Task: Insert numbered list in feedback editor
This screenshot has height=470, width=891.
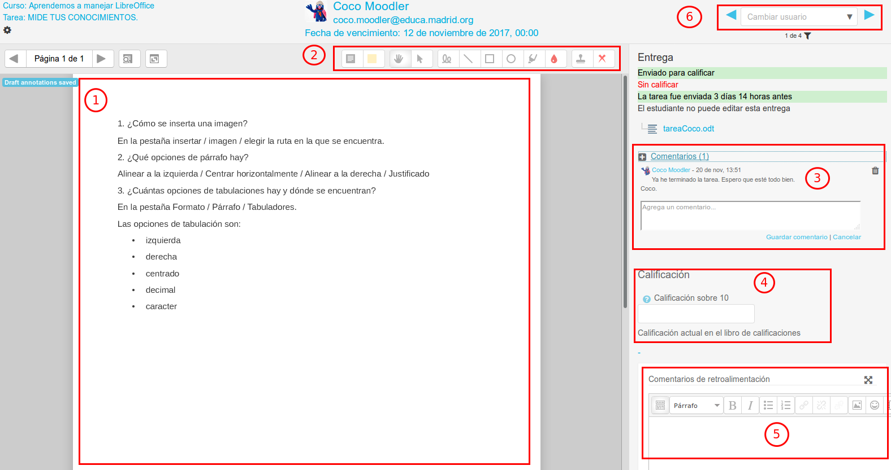Action: point(786,405)
